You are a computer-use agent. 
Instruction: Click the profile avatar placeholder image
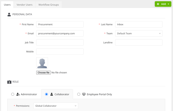pos(42,63)
